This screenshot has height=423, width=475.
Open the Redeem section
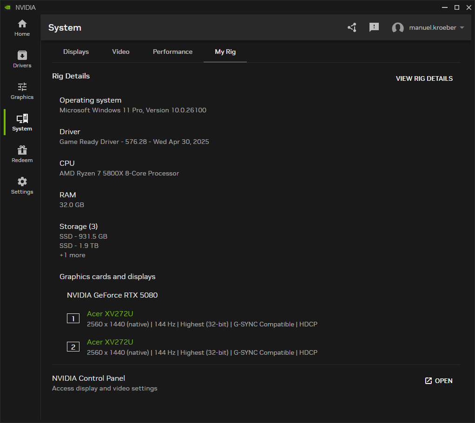(x=22, y=154)
